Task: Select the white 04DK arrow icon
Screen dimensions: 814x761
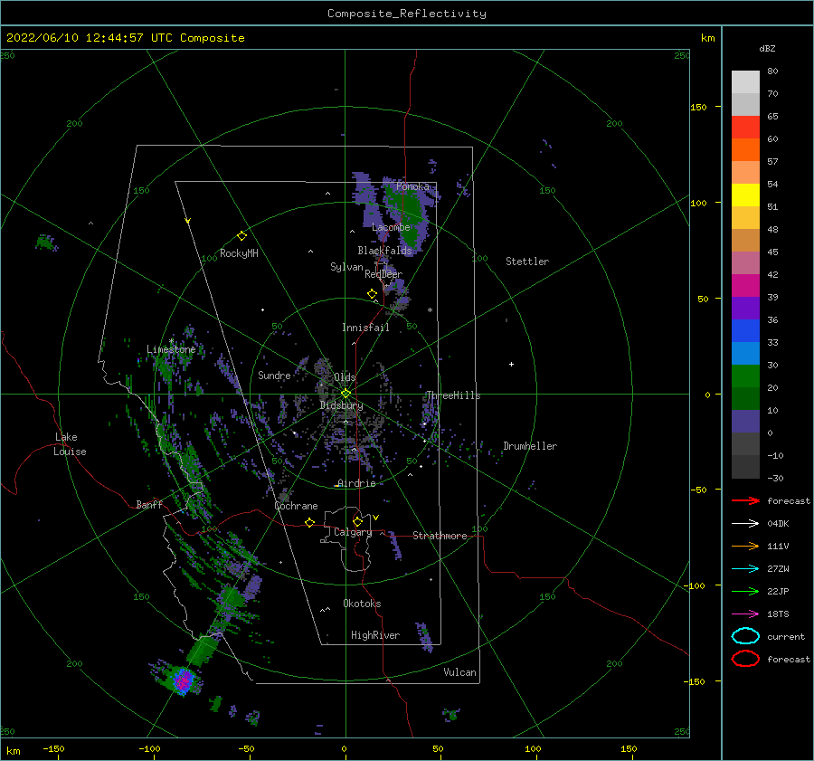Action: point(745,523)
